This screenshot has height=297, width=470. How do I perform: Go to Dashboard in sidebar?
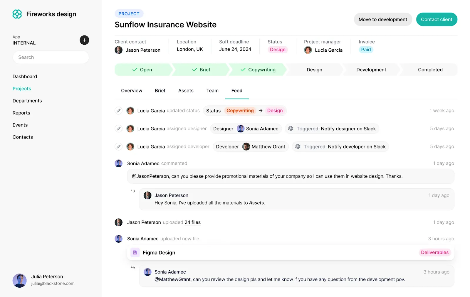point(25,77)
